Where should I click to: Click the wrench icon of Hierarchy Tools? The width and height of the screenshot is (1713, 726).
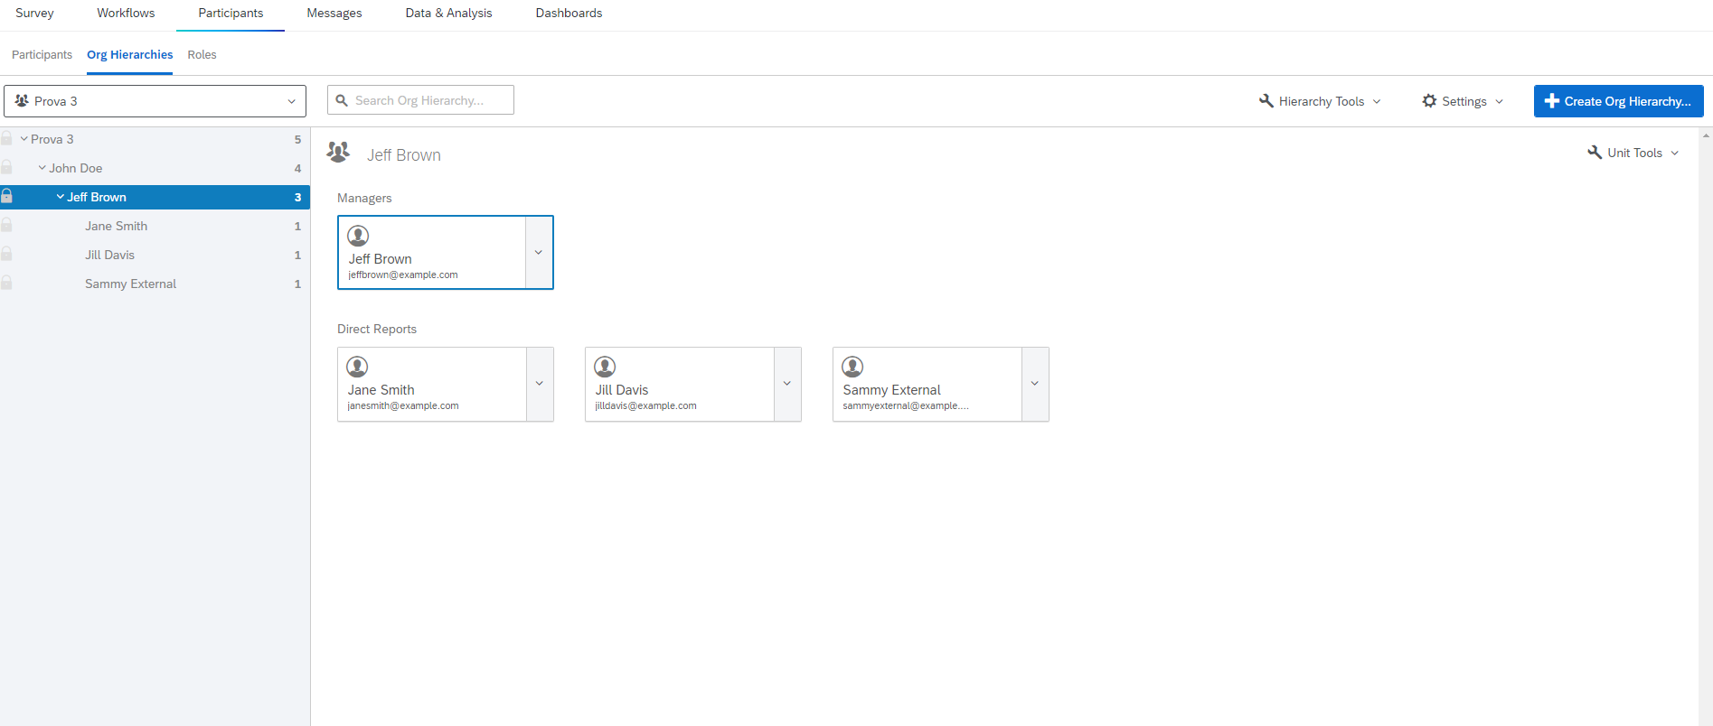1266,101
